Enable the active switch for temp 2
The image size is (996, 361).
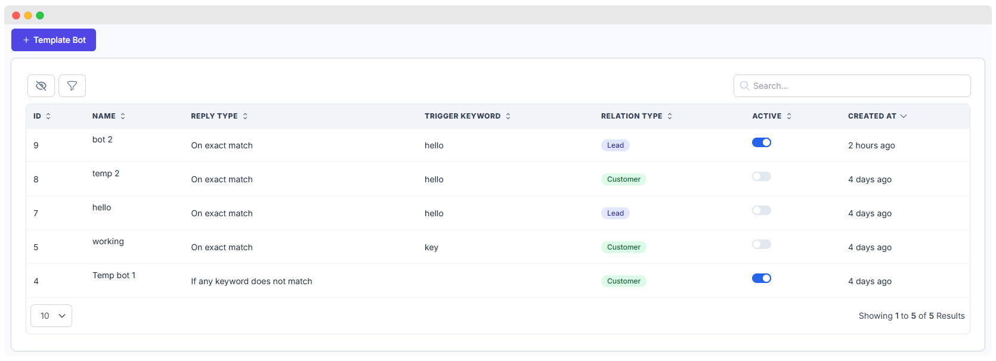pos(762,176)
